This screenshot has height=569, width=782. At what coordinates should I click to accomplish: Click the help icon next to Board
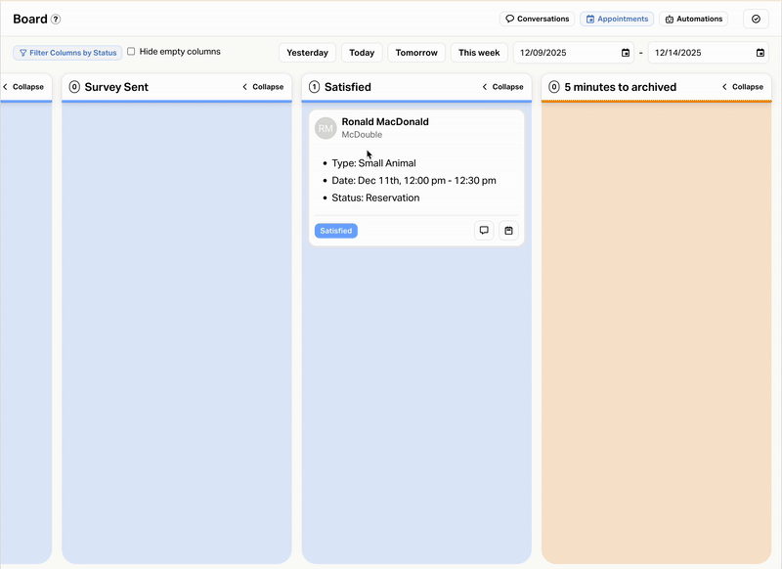pos(56,20)
